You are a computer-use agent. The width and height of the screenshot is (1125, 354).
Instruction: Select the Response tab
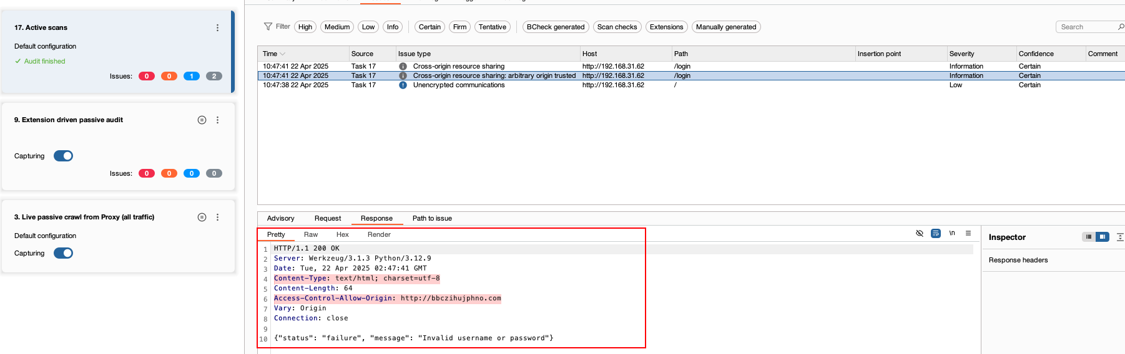(376, 218)
